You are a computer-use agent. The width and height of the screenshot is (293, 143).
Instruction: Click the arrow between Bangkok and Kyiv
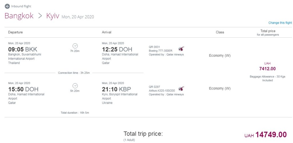pos(40,16)
